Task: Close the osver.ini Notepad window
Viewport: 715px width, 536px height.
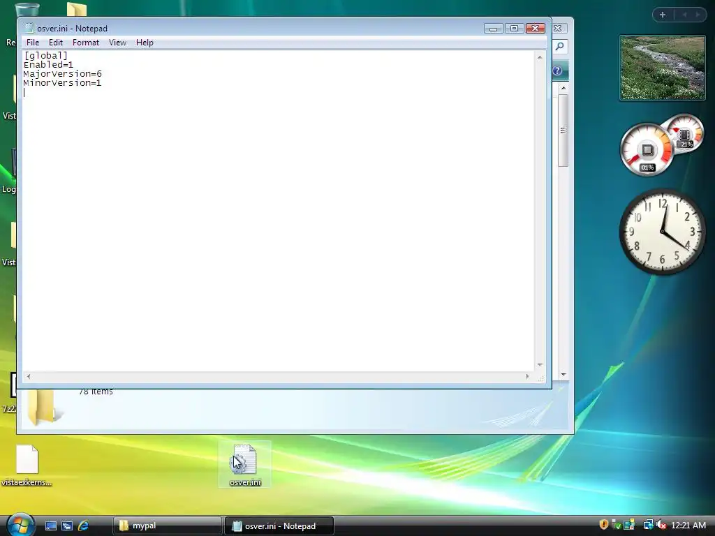Action: pyautogui.click(x=536, y=28)
